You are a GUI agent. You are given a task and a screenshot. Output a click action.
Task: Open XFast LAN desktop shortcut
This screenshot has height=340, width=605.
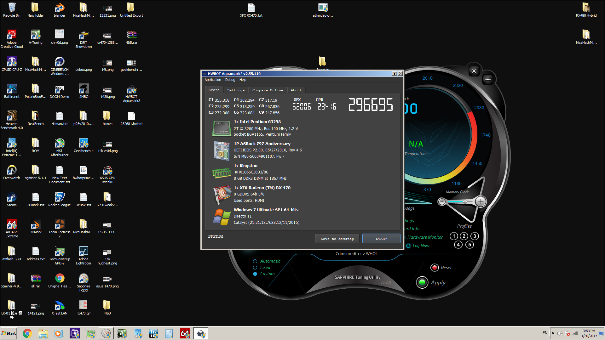pyautogui.click(x=60, y=308)
